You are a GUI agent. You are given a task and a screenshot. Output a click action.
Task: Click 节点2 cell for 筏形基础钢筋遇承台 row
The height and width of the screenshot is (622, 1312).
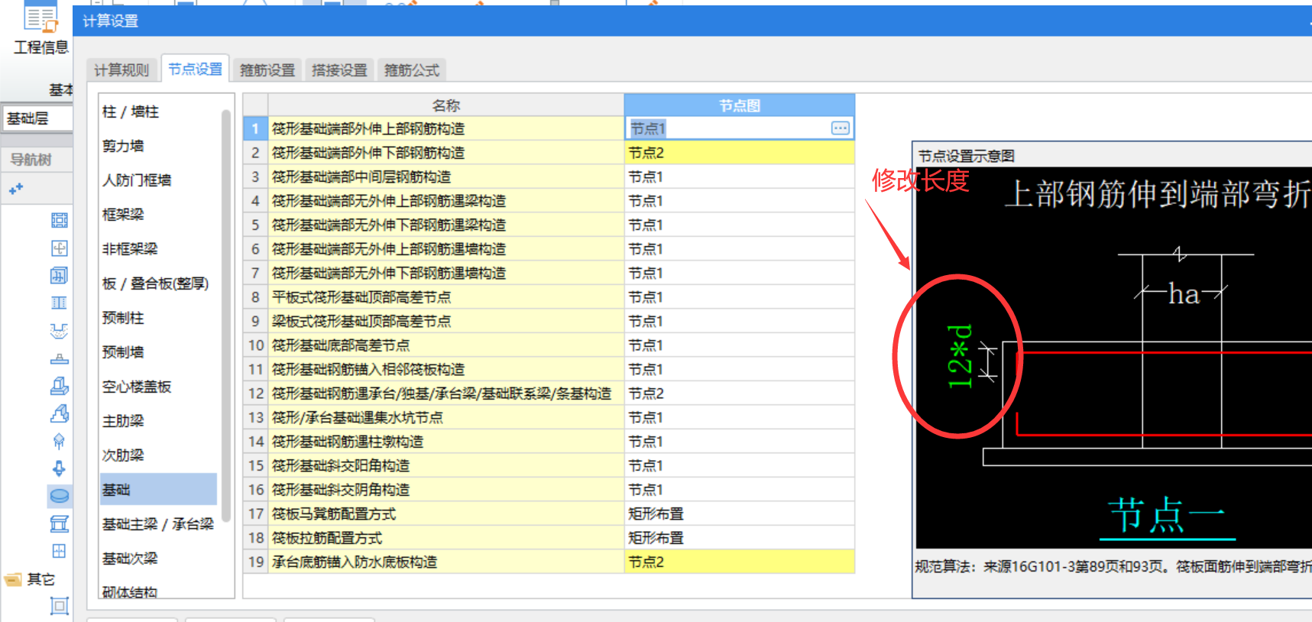pyautogui.click(x=739, y=394)
